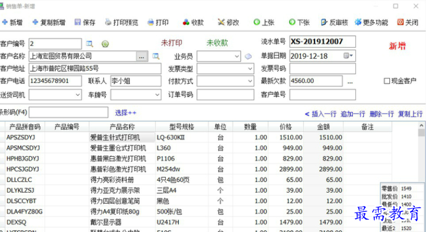Image resolution: width=426 pixels, height=232 pixels.
Task: Open the 单据日期 calendar dropdown
Action: pyautogui.click(x=348, y=56)
